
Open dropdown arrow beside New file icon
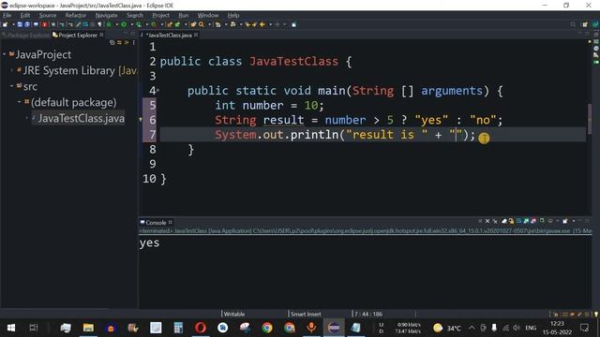click(13, 24)
